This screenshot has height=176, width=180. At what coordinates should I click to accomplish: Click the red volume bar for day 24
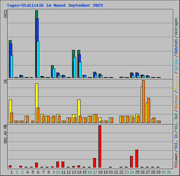[x=131, y=162]
